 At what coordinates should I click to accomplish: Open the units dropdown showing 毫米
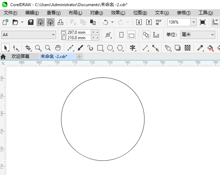(x=198, y=35)
